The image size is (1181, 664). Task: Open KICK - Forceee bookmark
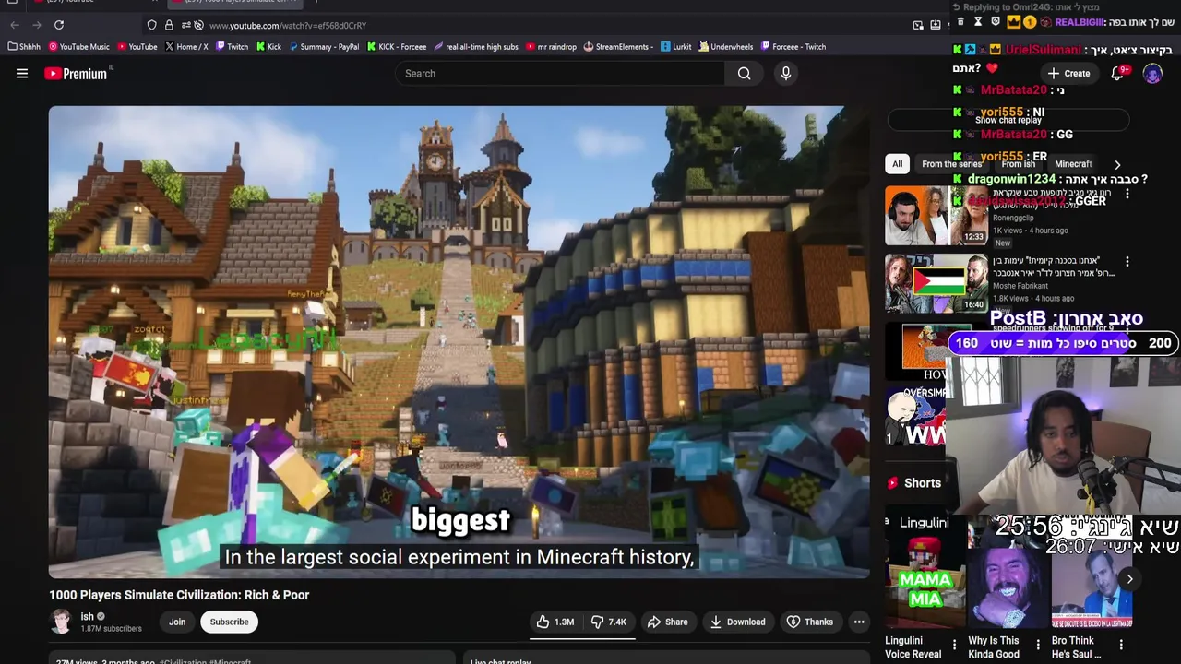(x=397, y=47)
